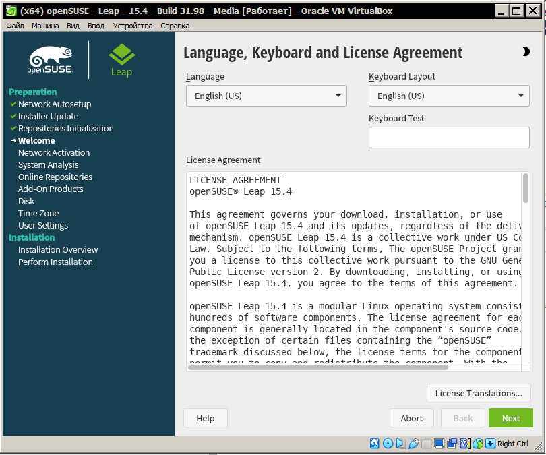Minimize the VirtualBox window

click(x=500, y=11)
